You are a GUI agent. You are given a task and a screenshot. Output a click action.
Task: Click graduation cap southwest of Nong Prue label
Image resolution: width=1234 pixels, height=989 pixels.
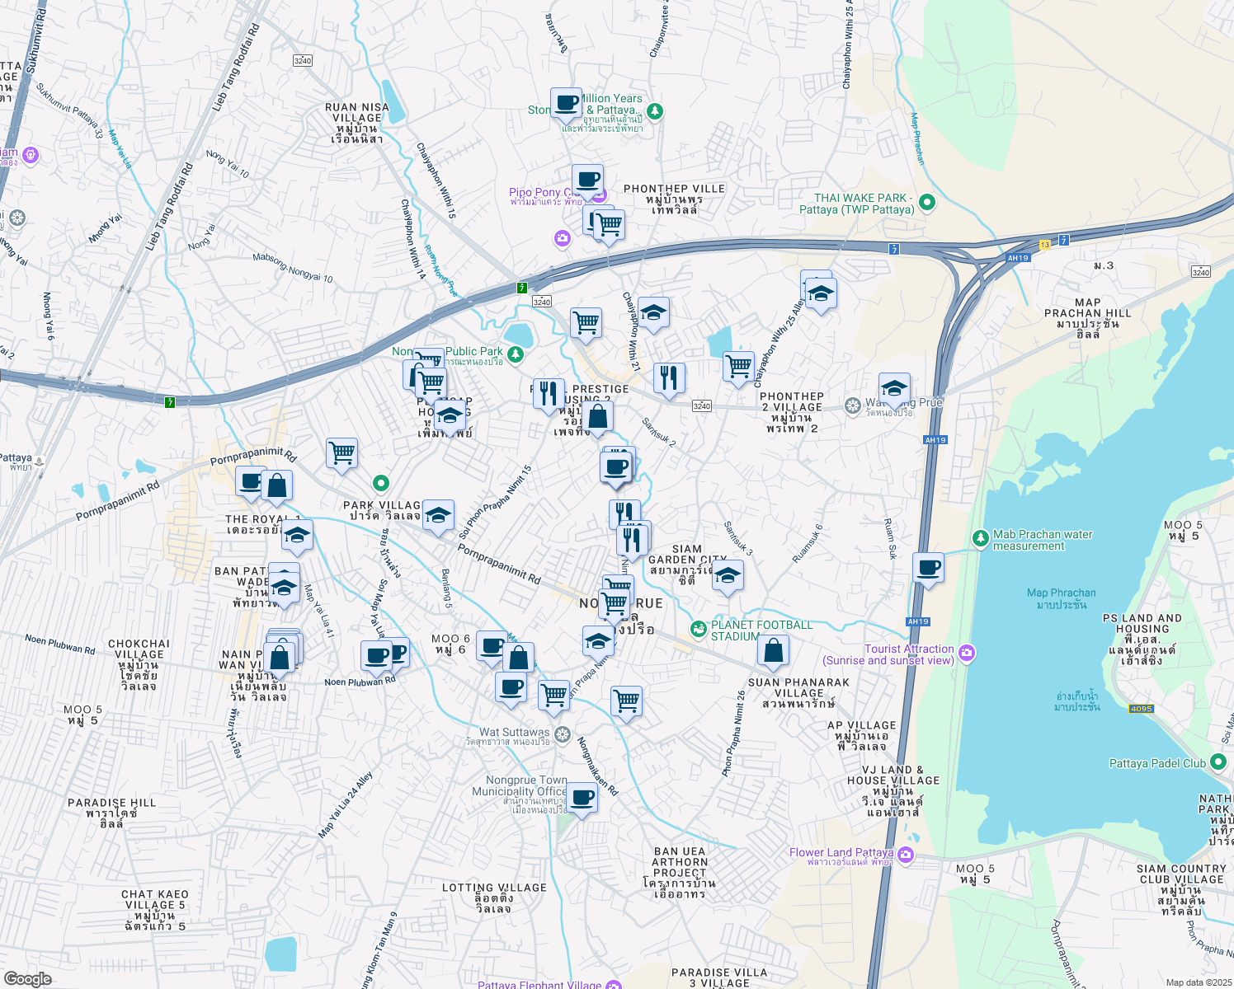click(598, 641)
